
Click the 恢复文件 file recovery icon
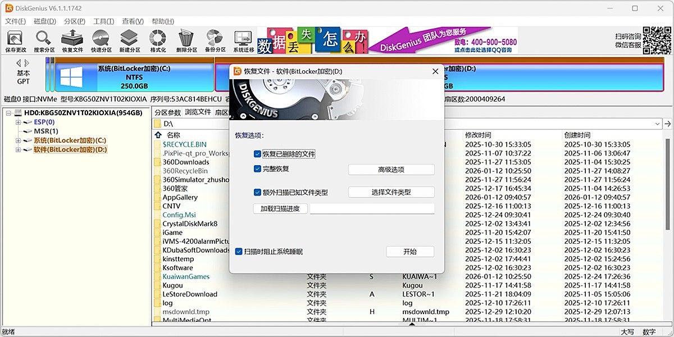72,39
